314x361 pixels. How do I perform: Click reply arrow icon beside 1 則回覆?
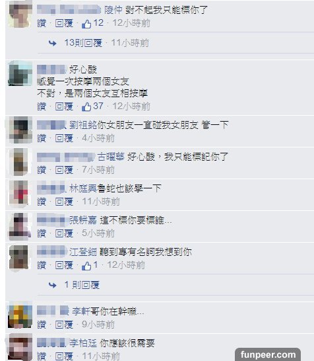(x=53, y=285)
